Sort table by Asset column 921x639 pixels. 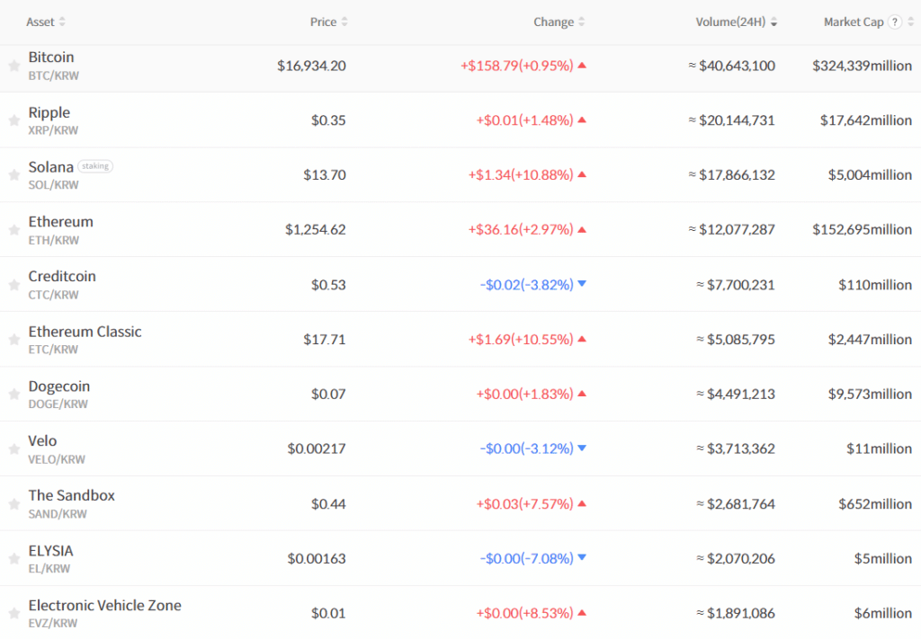45,22
